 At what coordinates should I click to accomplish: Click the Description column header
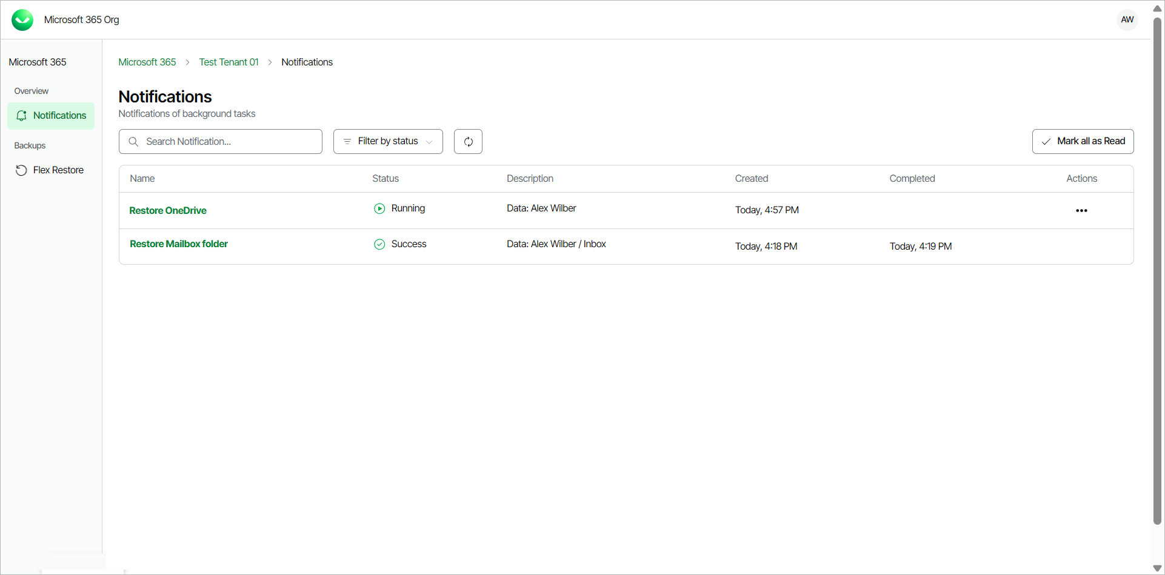click(530, 178)
